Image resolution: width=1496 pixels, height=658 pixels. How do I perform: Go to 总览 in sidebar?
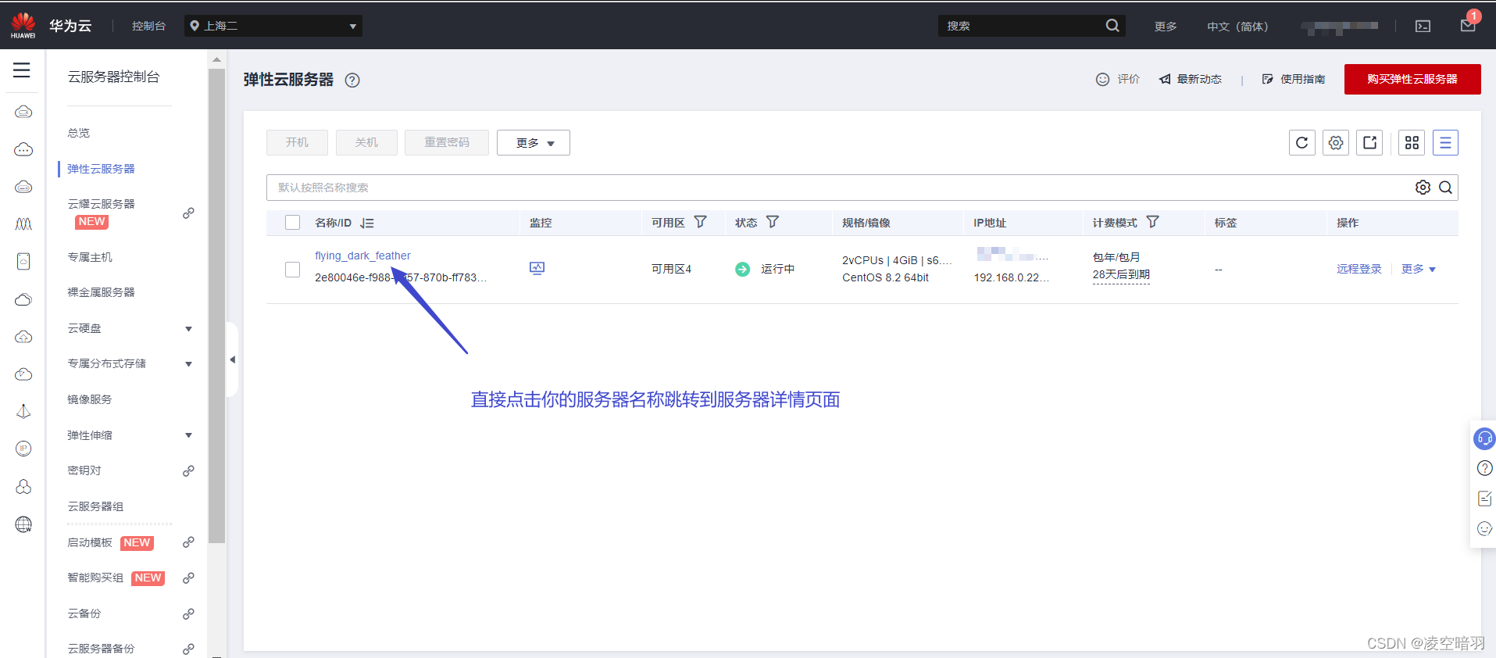79,133
